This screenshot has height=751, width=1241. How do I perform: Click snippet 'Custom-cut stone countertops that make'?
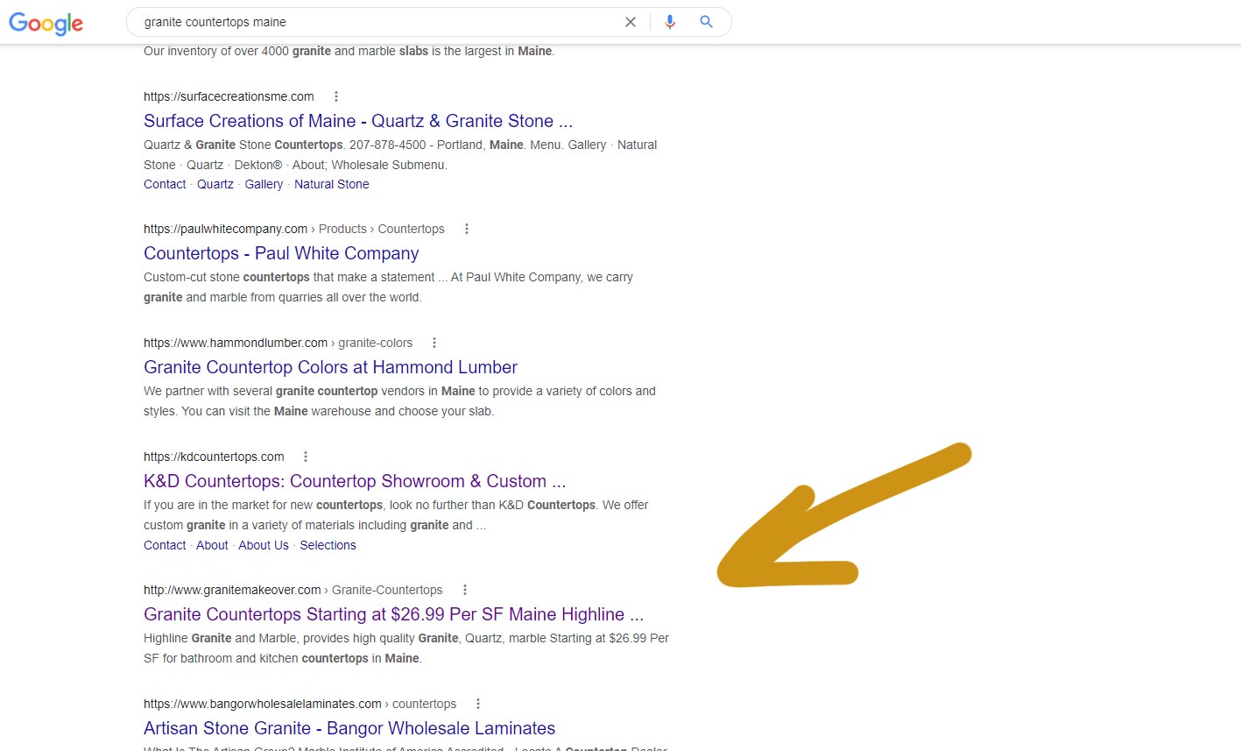[388, 287]
